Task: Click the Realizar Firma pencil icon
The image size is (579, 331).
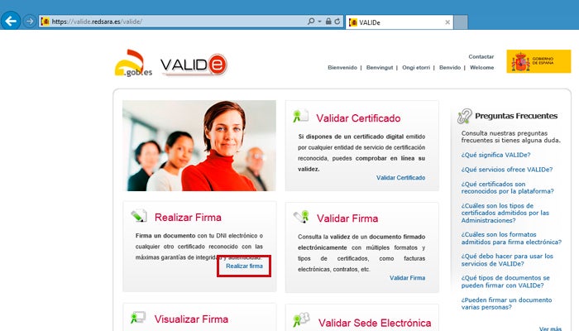Action: [x=139, y=216]
